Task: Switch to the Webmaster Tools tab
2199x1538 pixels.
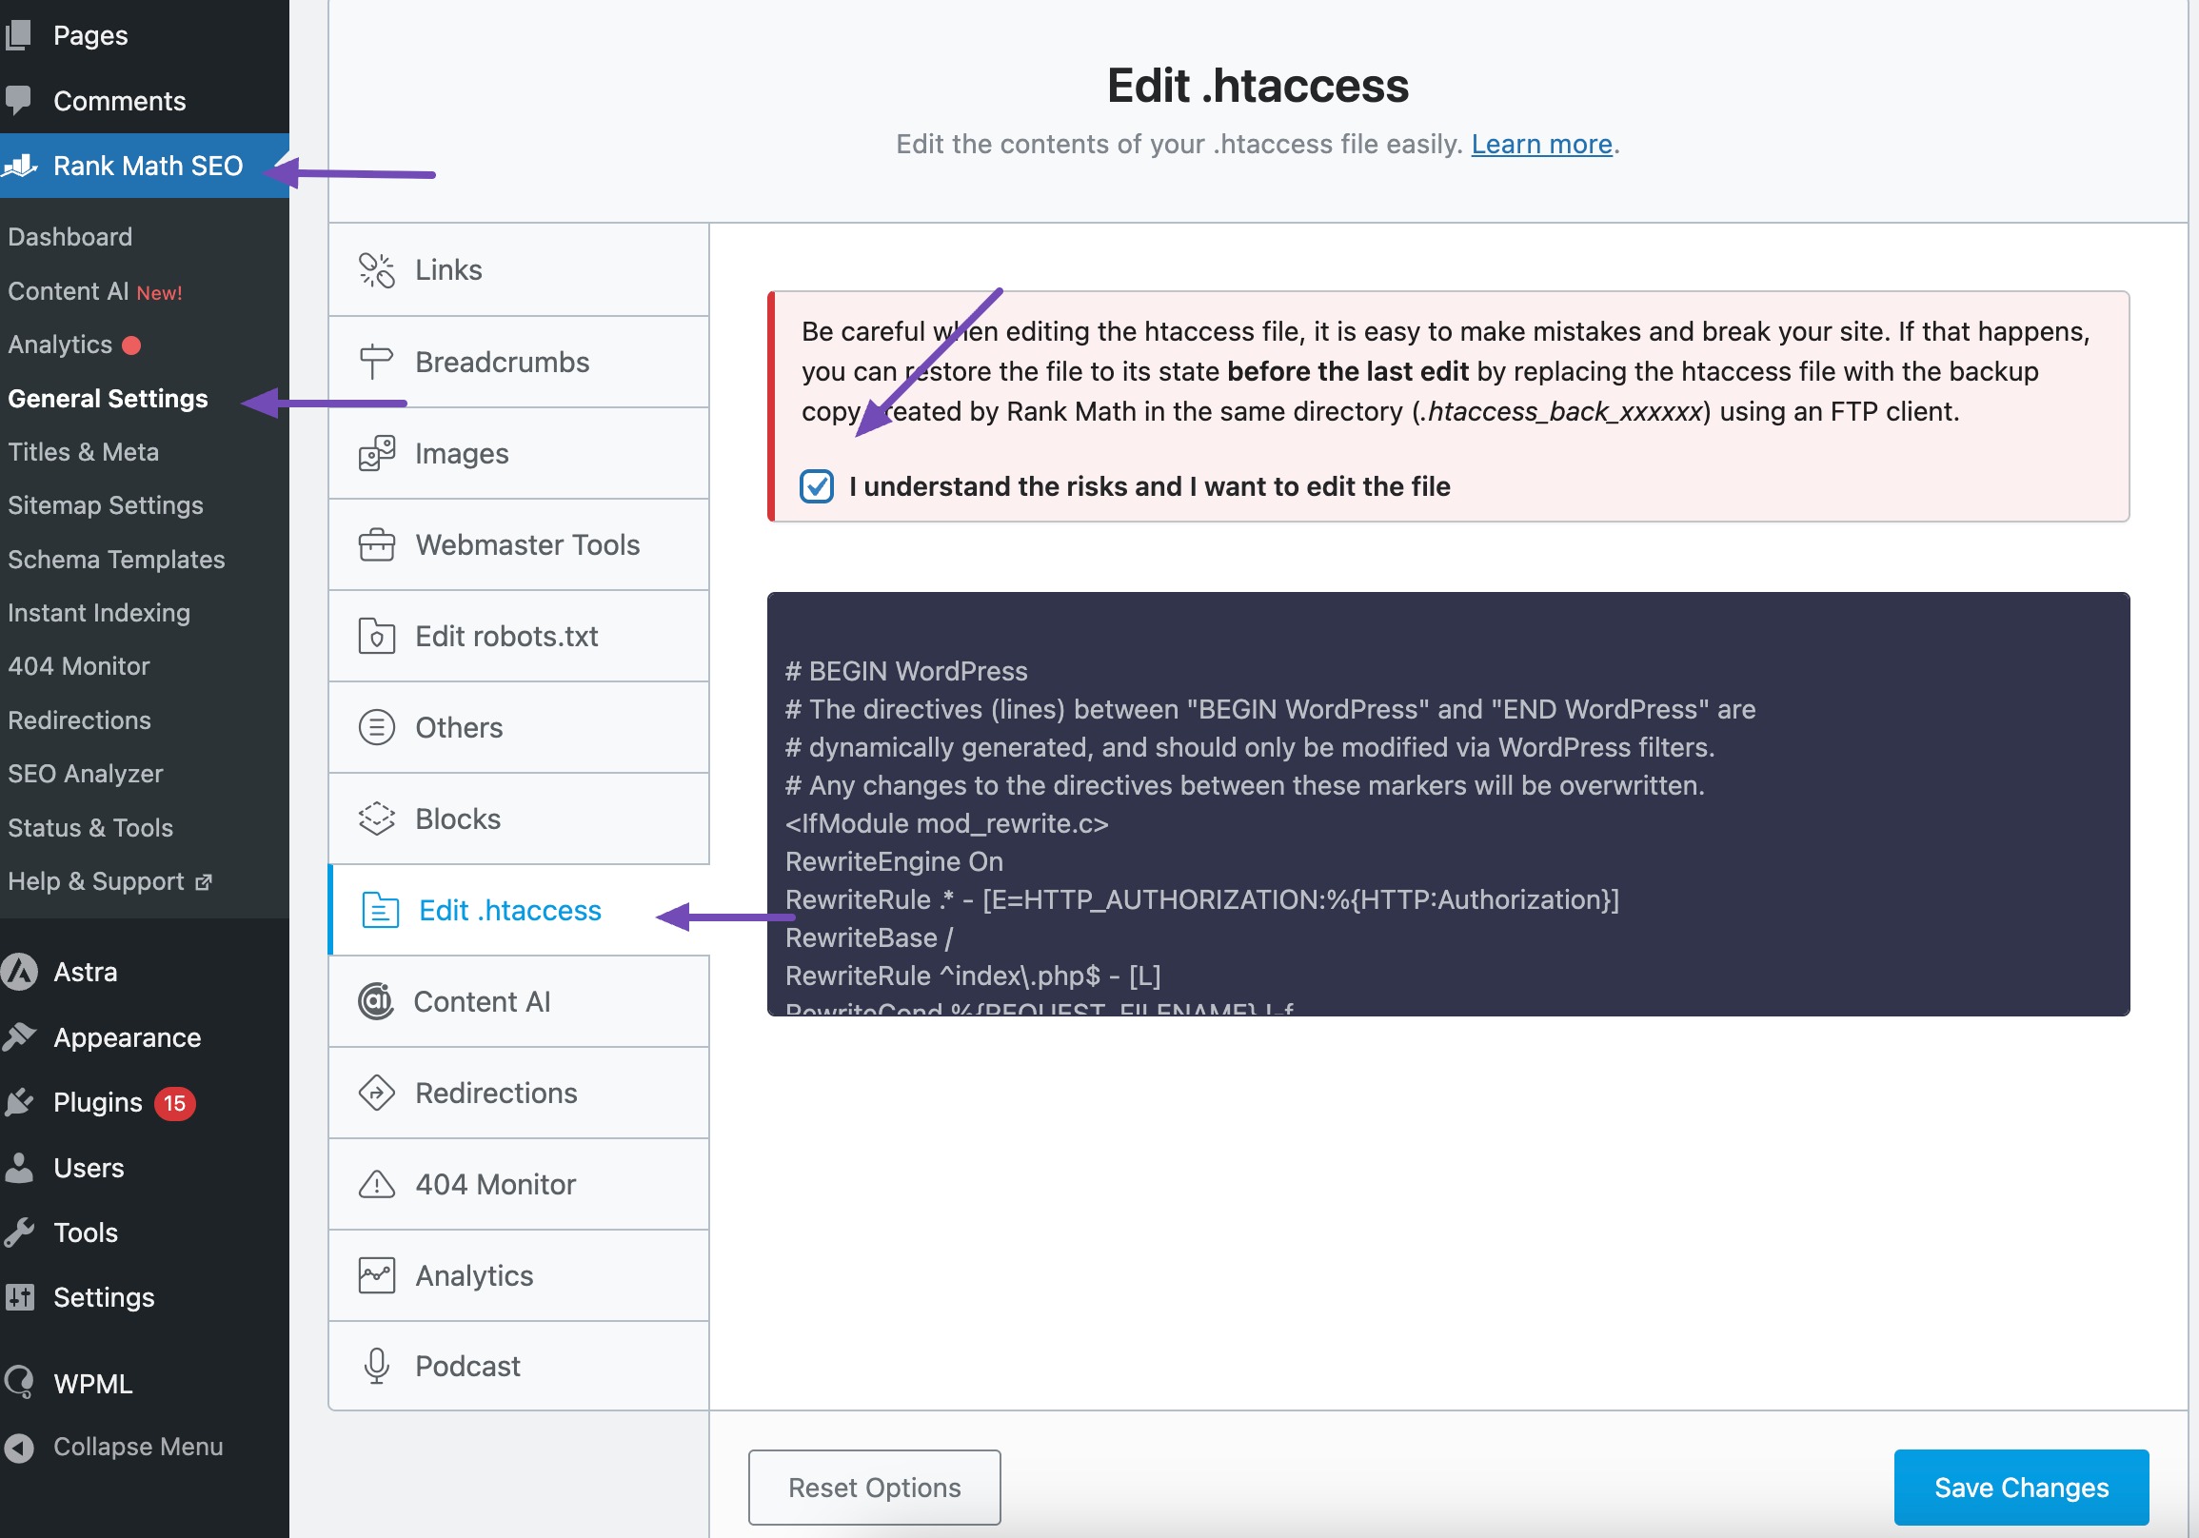Action: point(518,545)
